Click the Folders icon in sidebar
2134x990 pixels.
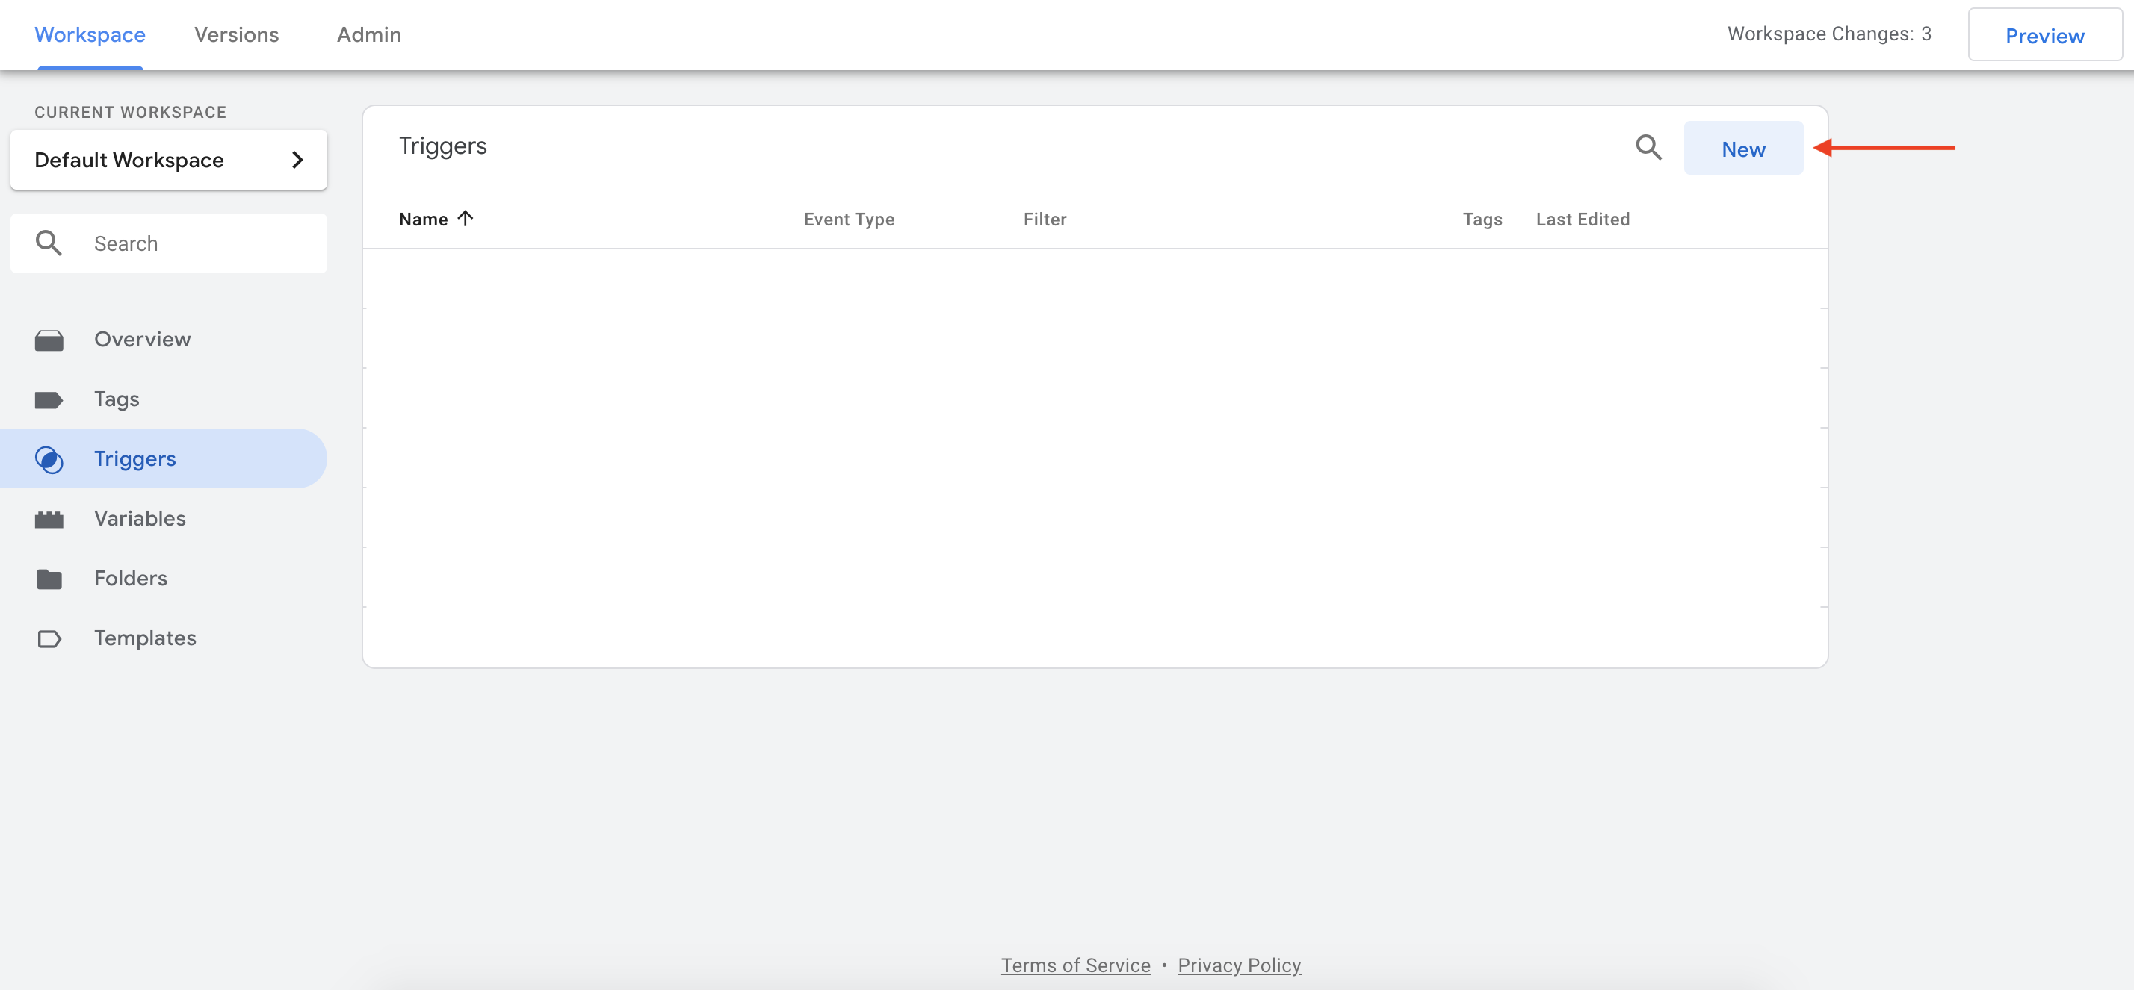[49, 579]
